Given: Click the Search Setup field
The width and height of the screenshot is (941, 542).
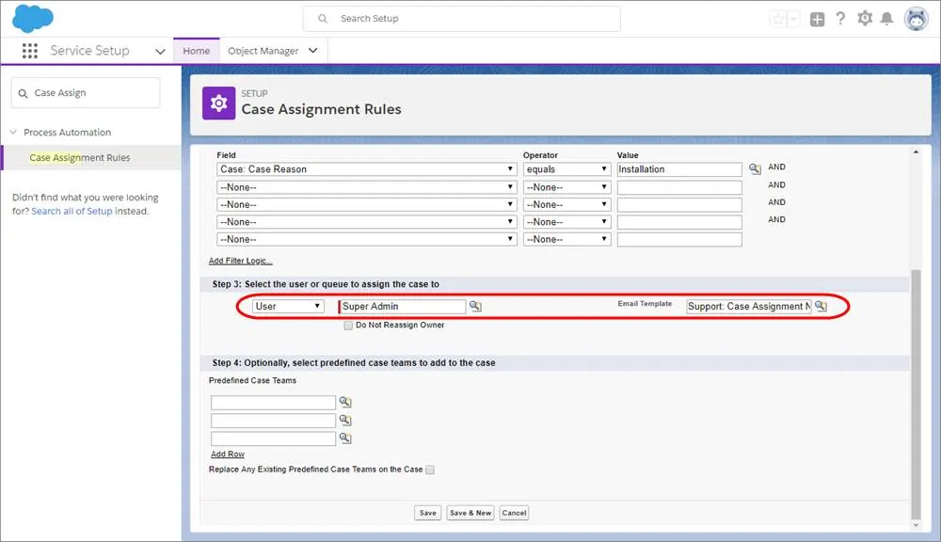Looking at the screenshot, I should tap(461, 19).
